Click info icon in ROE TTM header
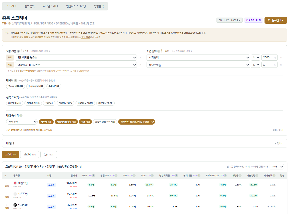This screenshot has width=288, height=214. pos(152,176)
